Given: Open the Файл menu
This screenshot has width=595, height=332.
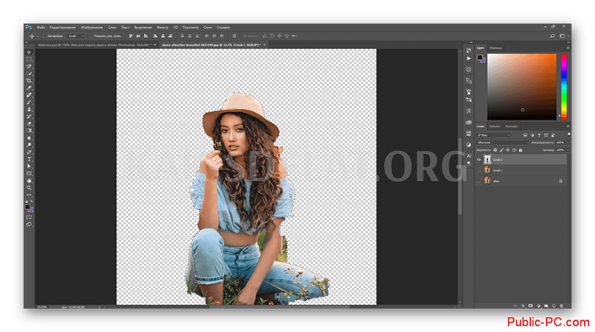Looking at the screenshot, I should (41, 27).
